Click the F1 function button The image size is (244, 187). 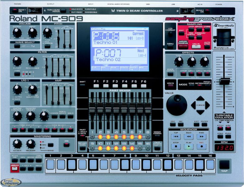[96, 86]
